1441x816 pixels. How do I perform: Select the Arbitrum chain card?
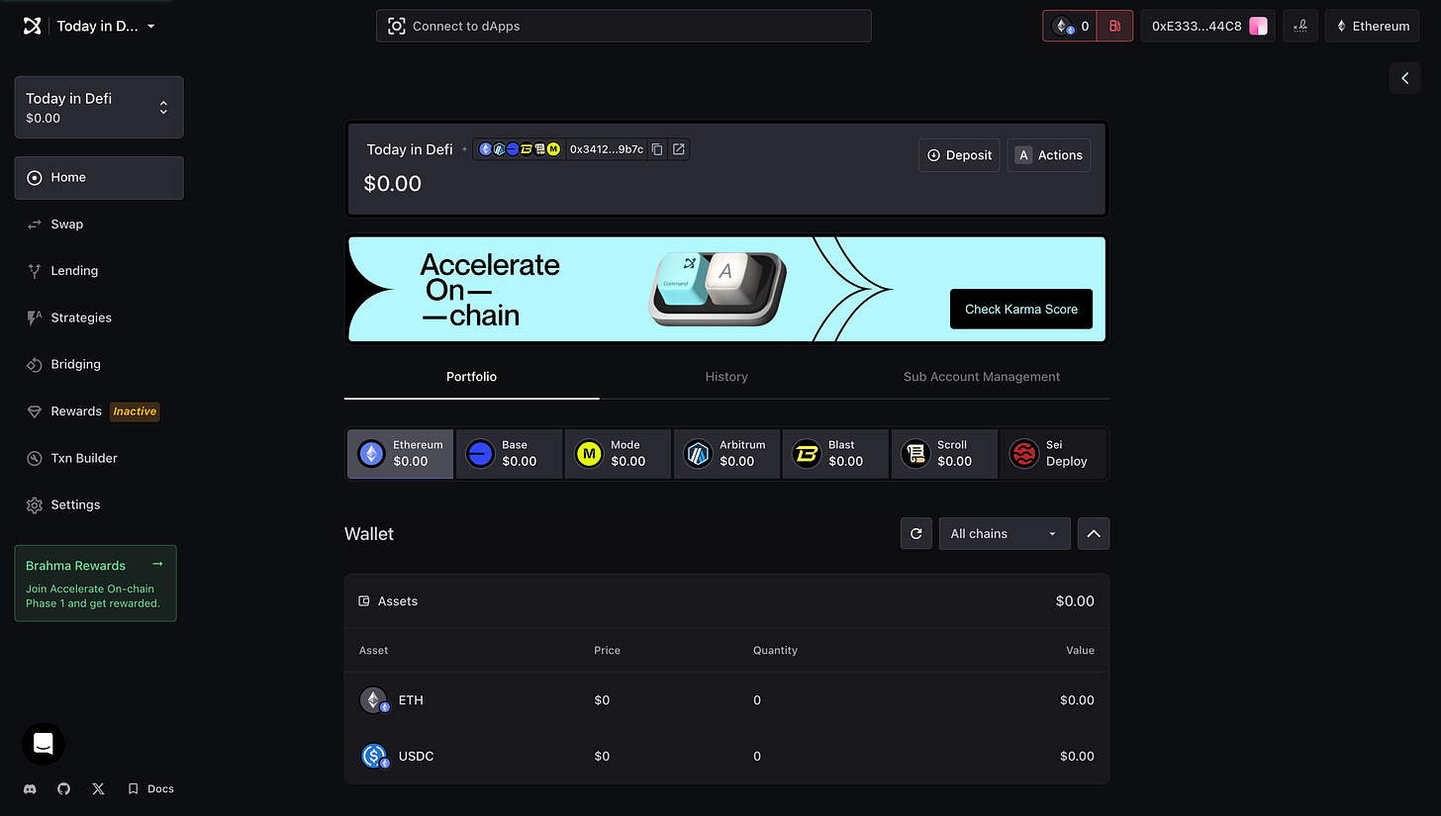[x=726, y=454]
